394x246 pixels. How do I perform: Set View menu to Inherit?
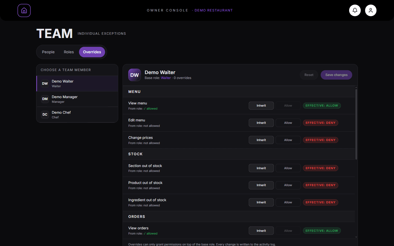click(261, 106)
